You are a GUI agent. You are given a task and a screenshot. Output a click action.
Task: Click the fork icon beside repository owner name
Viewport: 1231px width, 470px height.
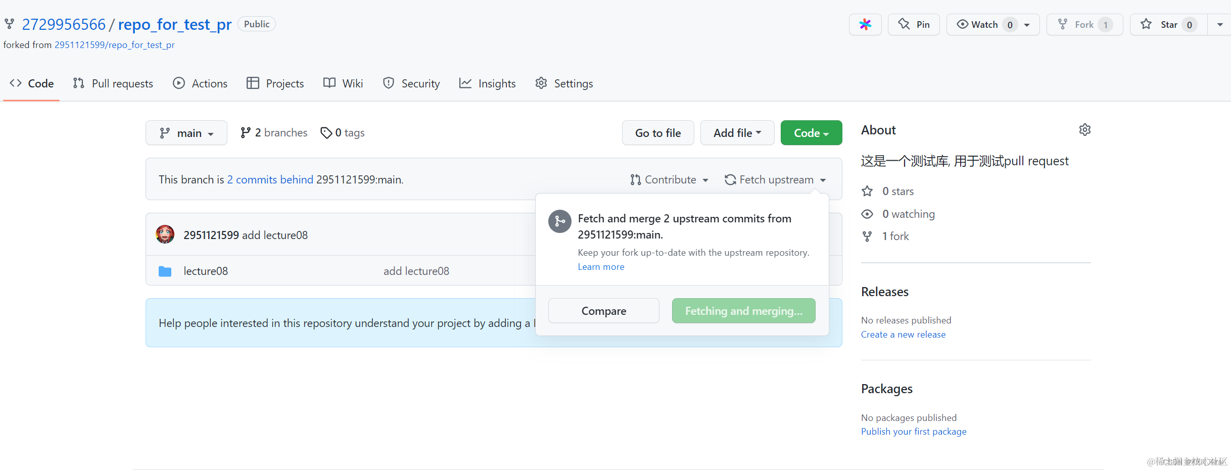(x=10, y=24)
